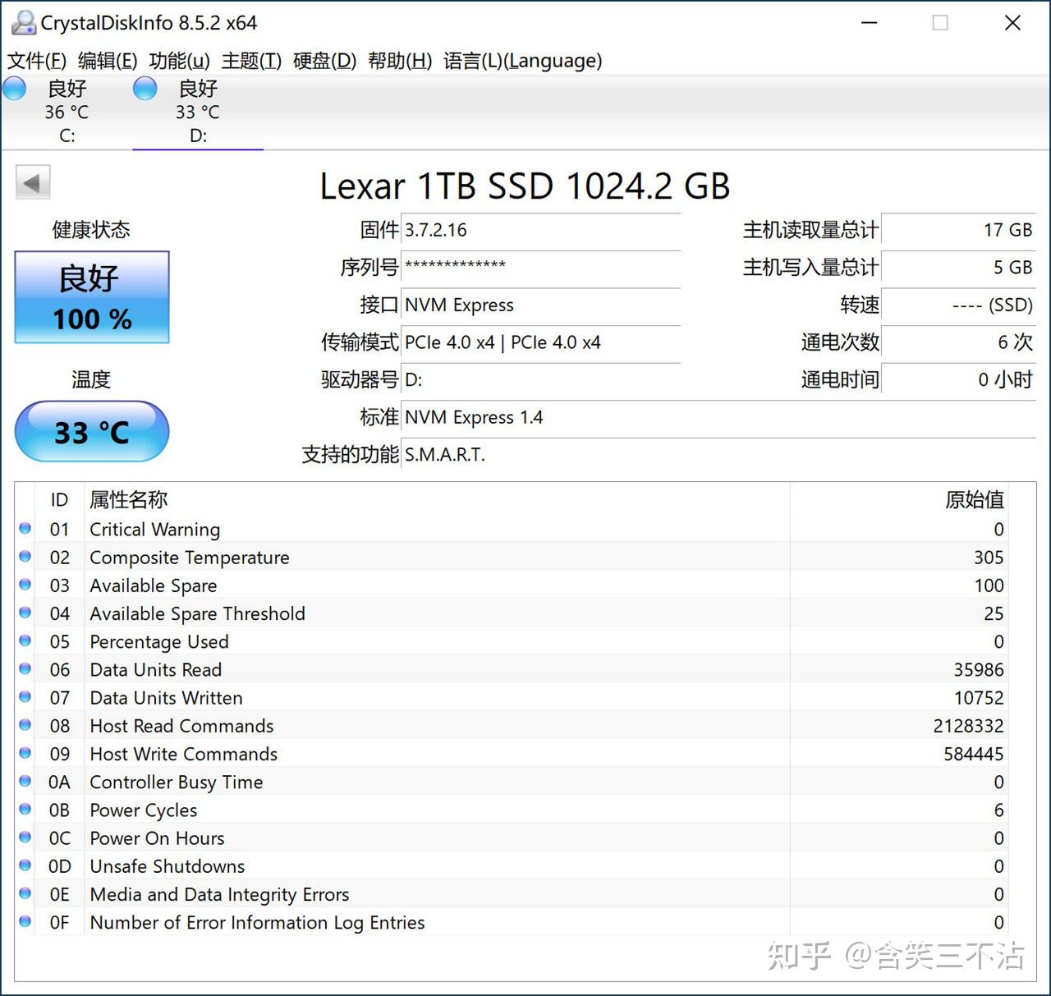The width and height of the screenshot is (1051, 996).
Task: Click the CrystalDiskInfo app icon in title bar
Action: pyautogui.click(x=22, y=22)
